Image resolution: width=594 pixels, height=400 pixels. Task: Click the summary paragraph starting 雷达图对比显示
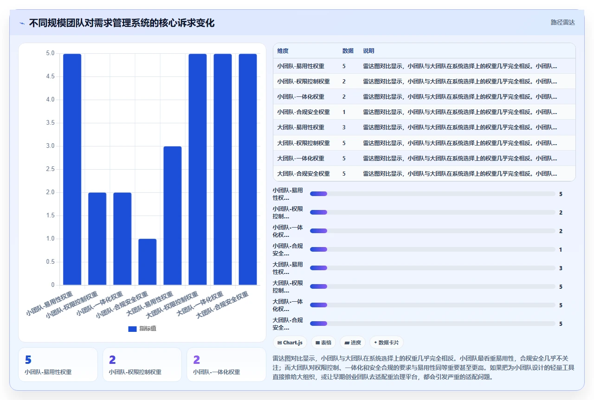[424, 368]
